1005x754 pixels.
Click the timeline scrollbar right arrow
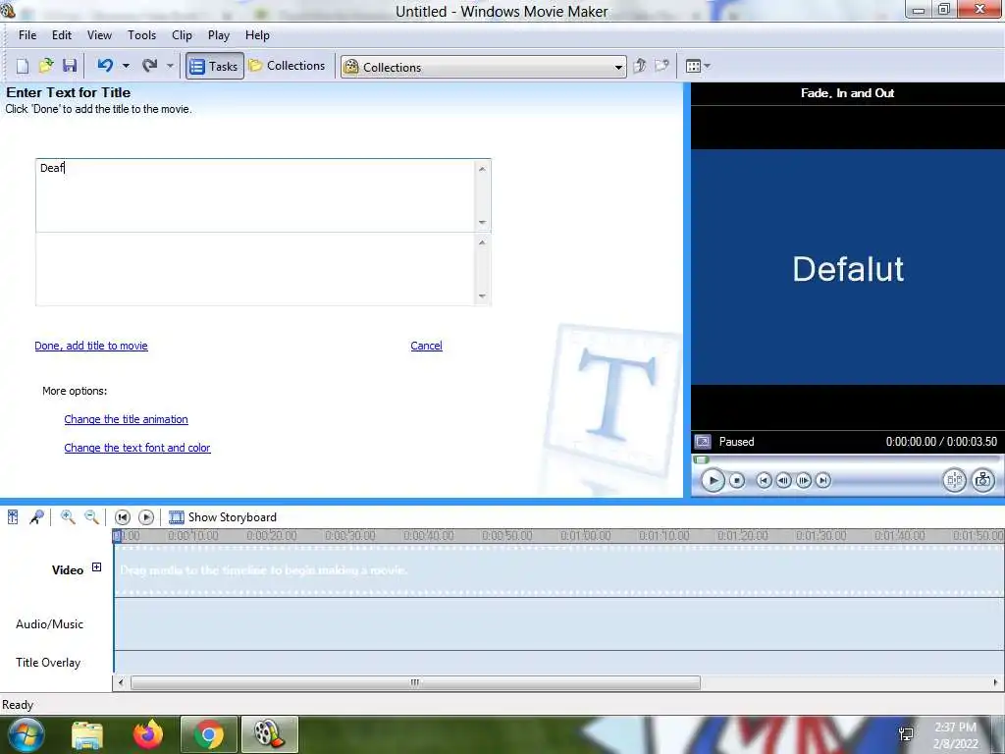pos(996,683)
